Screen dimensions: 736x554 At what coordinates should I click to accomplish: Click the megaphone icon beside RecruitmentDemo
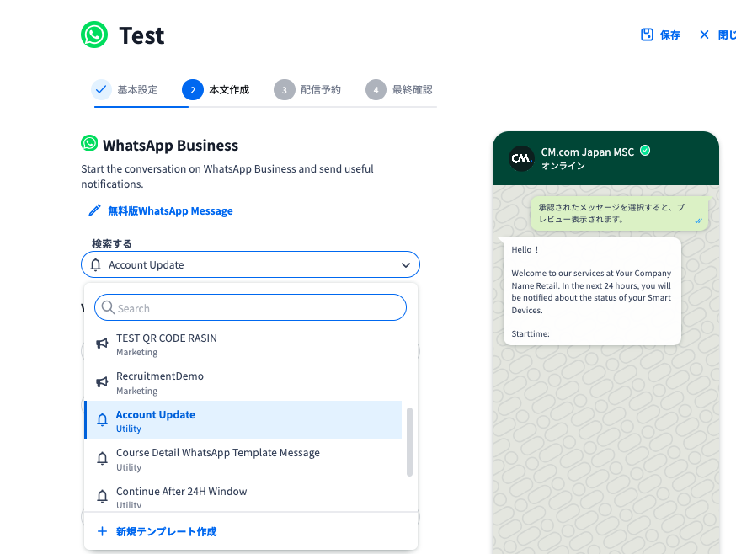[x=102, y=381]
